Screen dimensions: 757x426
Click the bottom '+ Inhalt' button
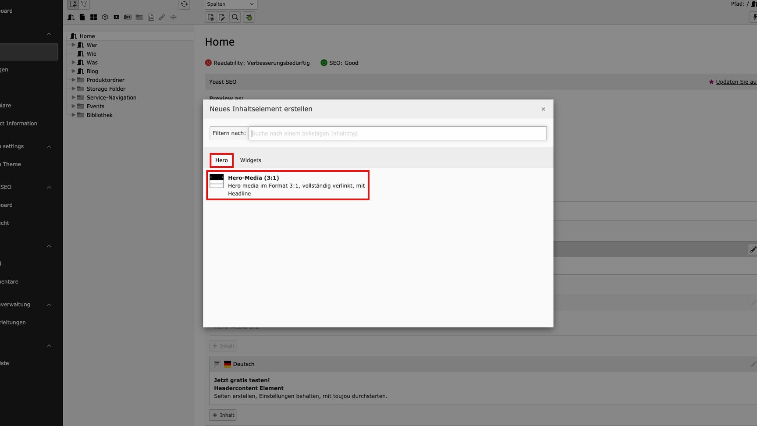[x=223, y=415]
